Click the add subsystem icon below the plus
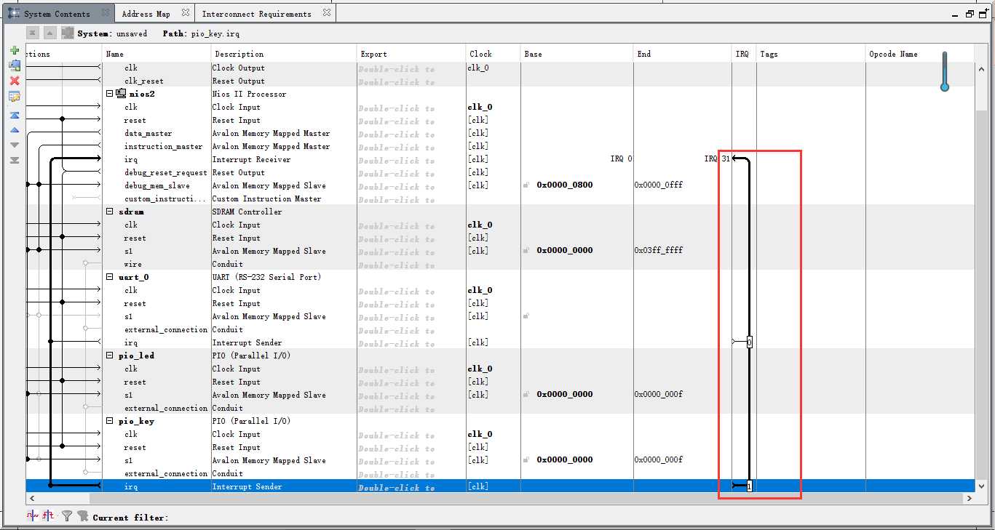 click(x=15, y=65)
